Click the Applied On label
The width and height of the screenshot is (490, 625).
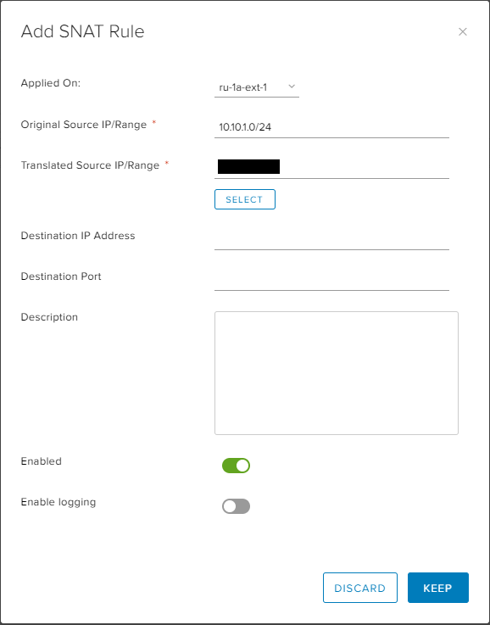click(51, 83)
